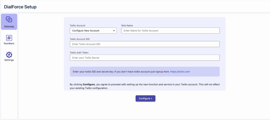This screenshot has width=270, height=120.
Task: Focus the Nick Name input field
Action: [x=170, y=31]
